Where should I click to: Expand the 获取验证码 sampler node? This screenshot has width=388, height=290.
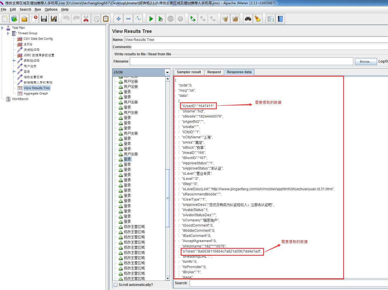[14, 61]
